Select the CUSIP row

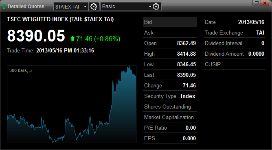[235, 64]
